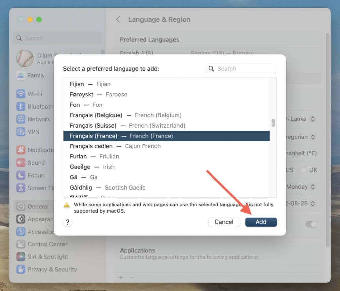Open Sound settings speaker icon
The height and width of the screenshot is (291, 340).
(21, 163)
